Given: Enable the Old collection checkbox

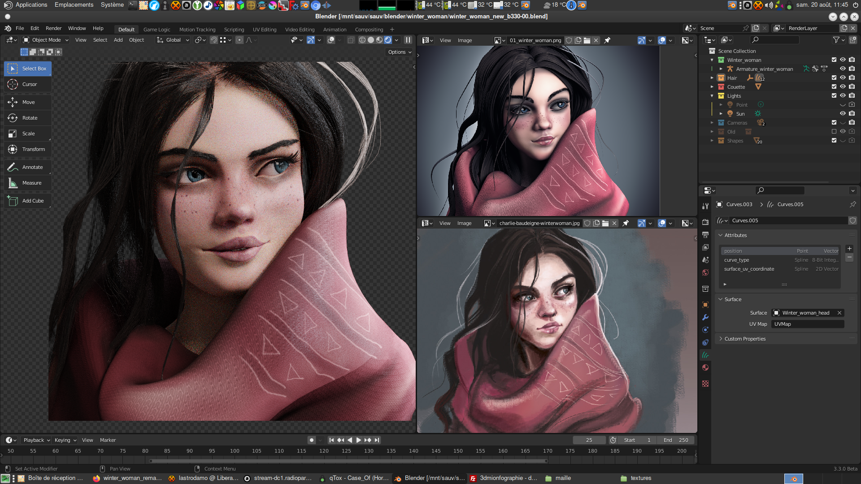Looking at the screenshot, I should pyautogui.click(x=834, y=131).
